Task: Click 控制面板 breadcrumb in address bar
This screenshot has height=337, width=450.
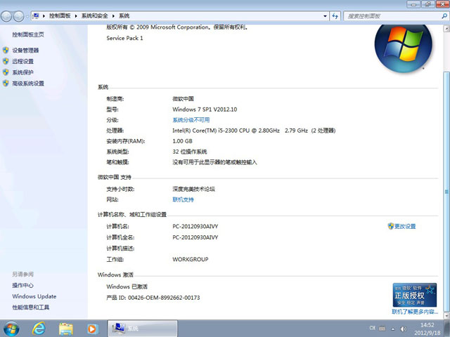Action: tap(60, 15)
